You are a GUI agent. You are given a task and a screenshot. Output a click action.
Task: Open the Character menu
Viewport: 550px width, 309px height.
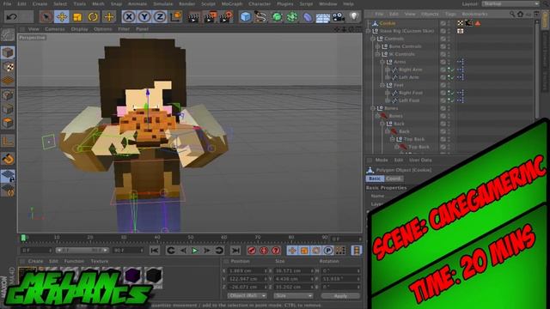pyautogui.click(x=260, y=3)
